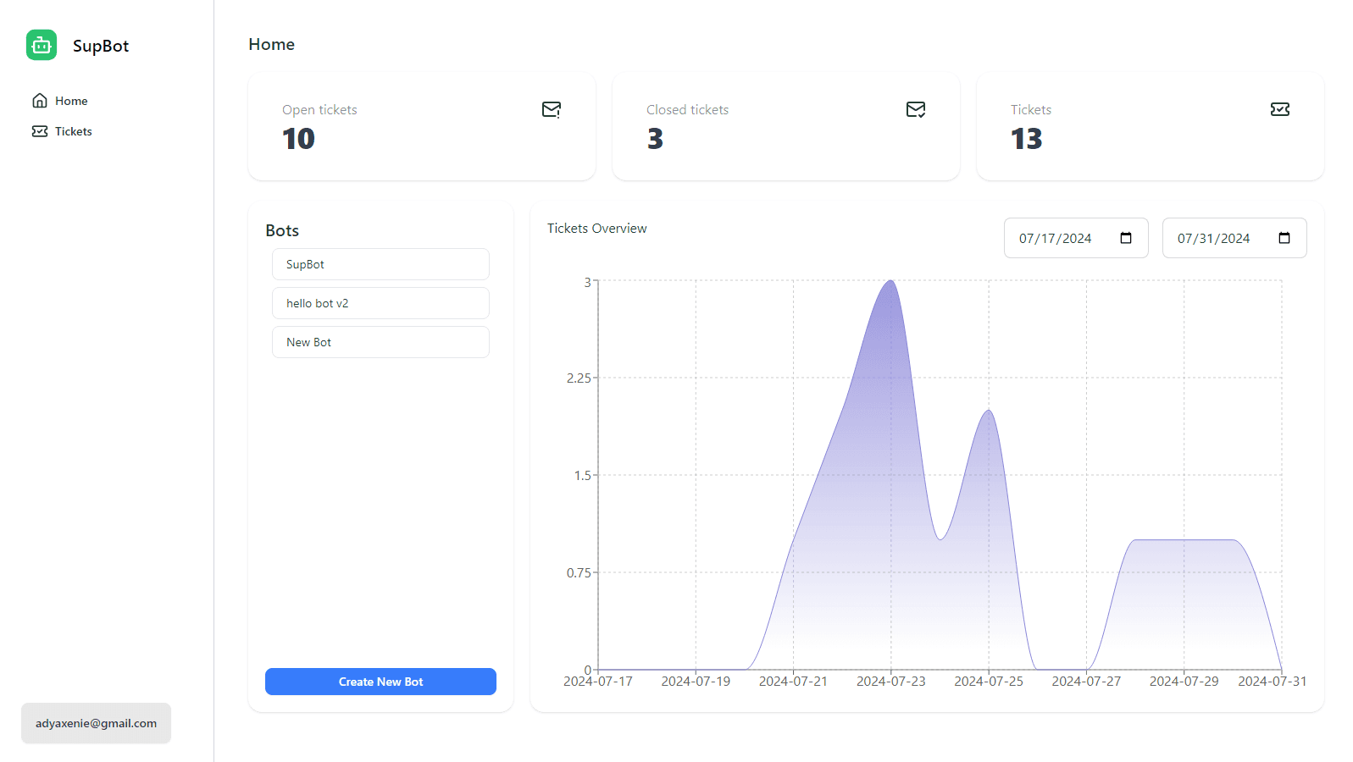This screenshot has height=762, width=1353.
Task: Open calendar picker on start date 07/17/2024
Action: tap(1126, 238)
